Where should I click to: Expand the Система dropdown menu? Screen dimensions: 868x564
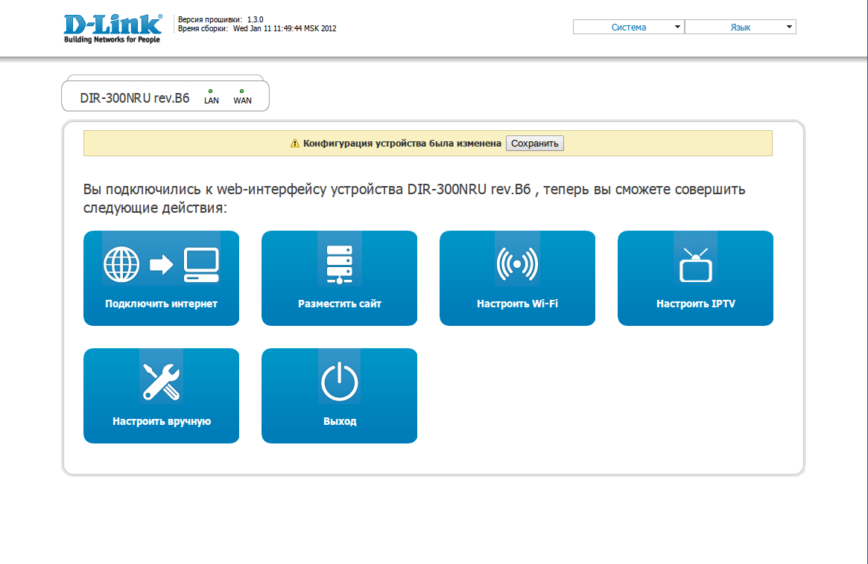(x=629, y=27)
